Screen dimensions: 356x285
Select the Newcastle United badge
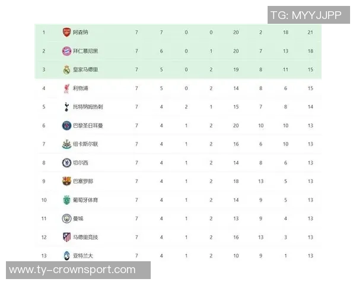point(66,144)
